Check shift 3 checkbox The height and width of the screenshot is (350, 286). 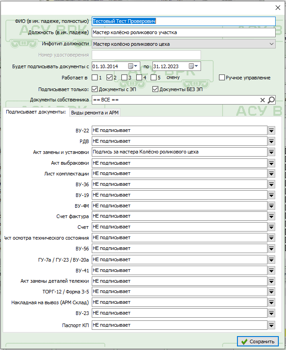click(124, 78)
